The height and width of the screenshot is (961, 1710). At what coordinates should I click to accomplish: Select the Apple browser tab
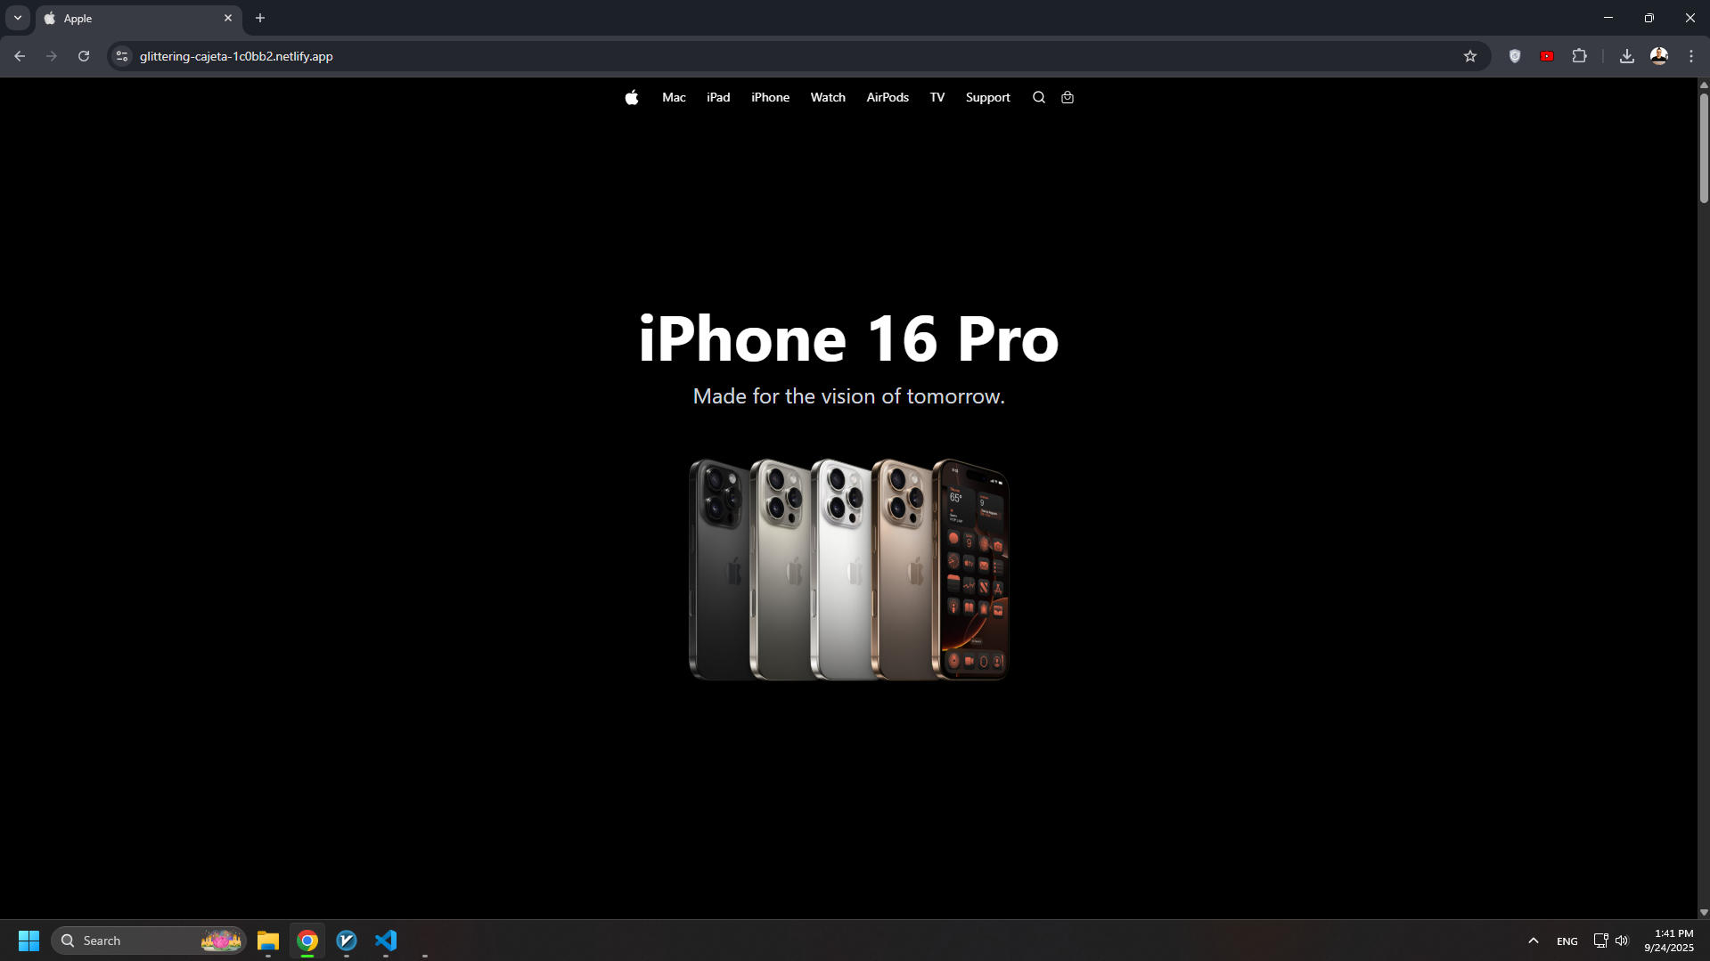point(138,18)
